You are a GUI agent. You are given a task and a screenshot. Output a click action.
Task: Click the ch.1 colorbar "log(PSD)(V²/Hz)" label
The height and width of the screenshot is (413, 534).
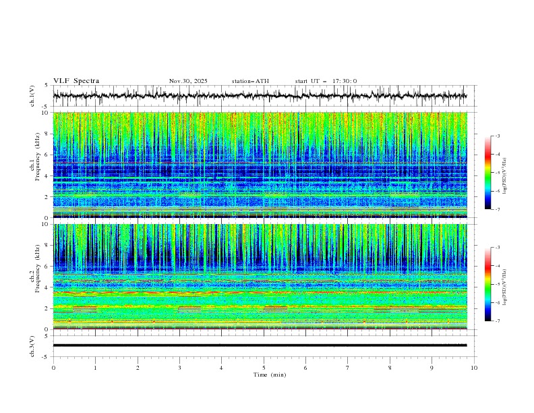(x=505, y=176)
